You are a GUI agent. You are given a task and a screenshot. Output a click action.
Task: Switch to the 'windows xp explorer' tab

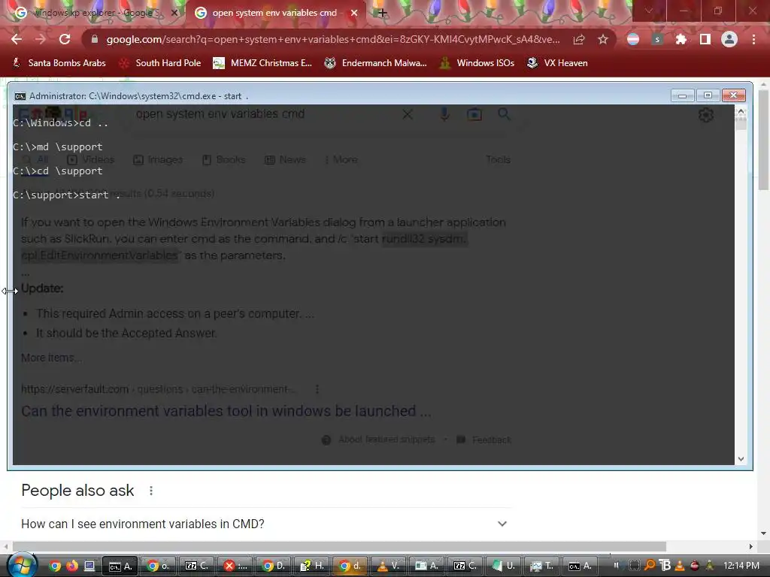pyautogui.click(x=93, y=13)
